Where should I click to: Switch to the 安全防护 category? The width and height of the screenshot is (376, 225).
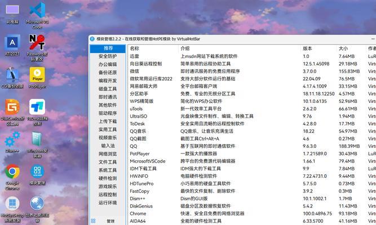click(x=108, y=56)
